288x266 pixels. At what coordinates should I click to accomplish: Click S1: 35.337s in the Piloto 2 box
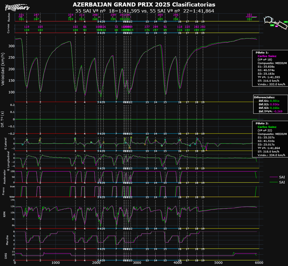click(266, 138)
